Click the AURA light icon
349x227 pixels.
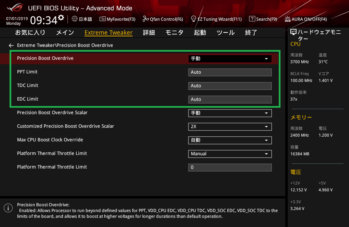(x=287, y=19)
